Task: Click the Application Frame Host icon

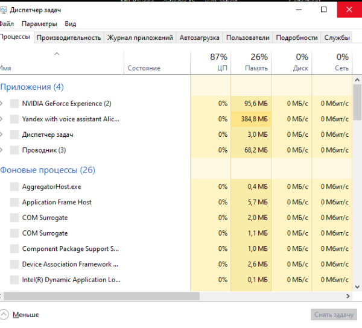Action: click(x=14, y=203)
